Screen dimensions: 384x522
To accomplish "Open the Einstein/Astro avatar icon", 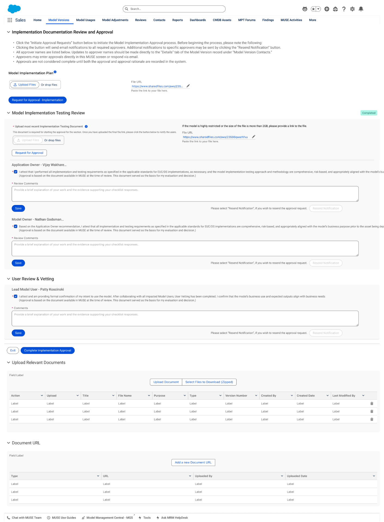I will [305, 9].
